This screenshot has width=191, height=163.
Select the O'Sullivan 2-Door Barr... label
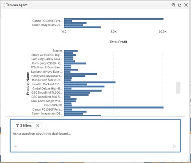point(46,67)
